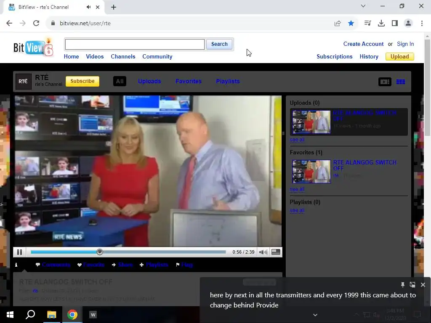Select the Uploads channel tab
Image resolution: width=431 pixels, height=323 pixels.
tap(149, 81)
